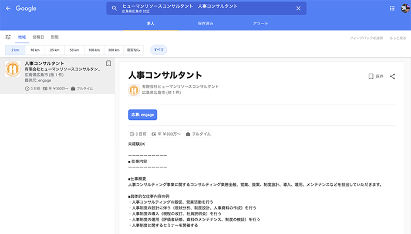Click the 3 日前 posted-date chip
Image resolution: width=411 pixels, height=234 pixels.
click(x=138, y=134)
